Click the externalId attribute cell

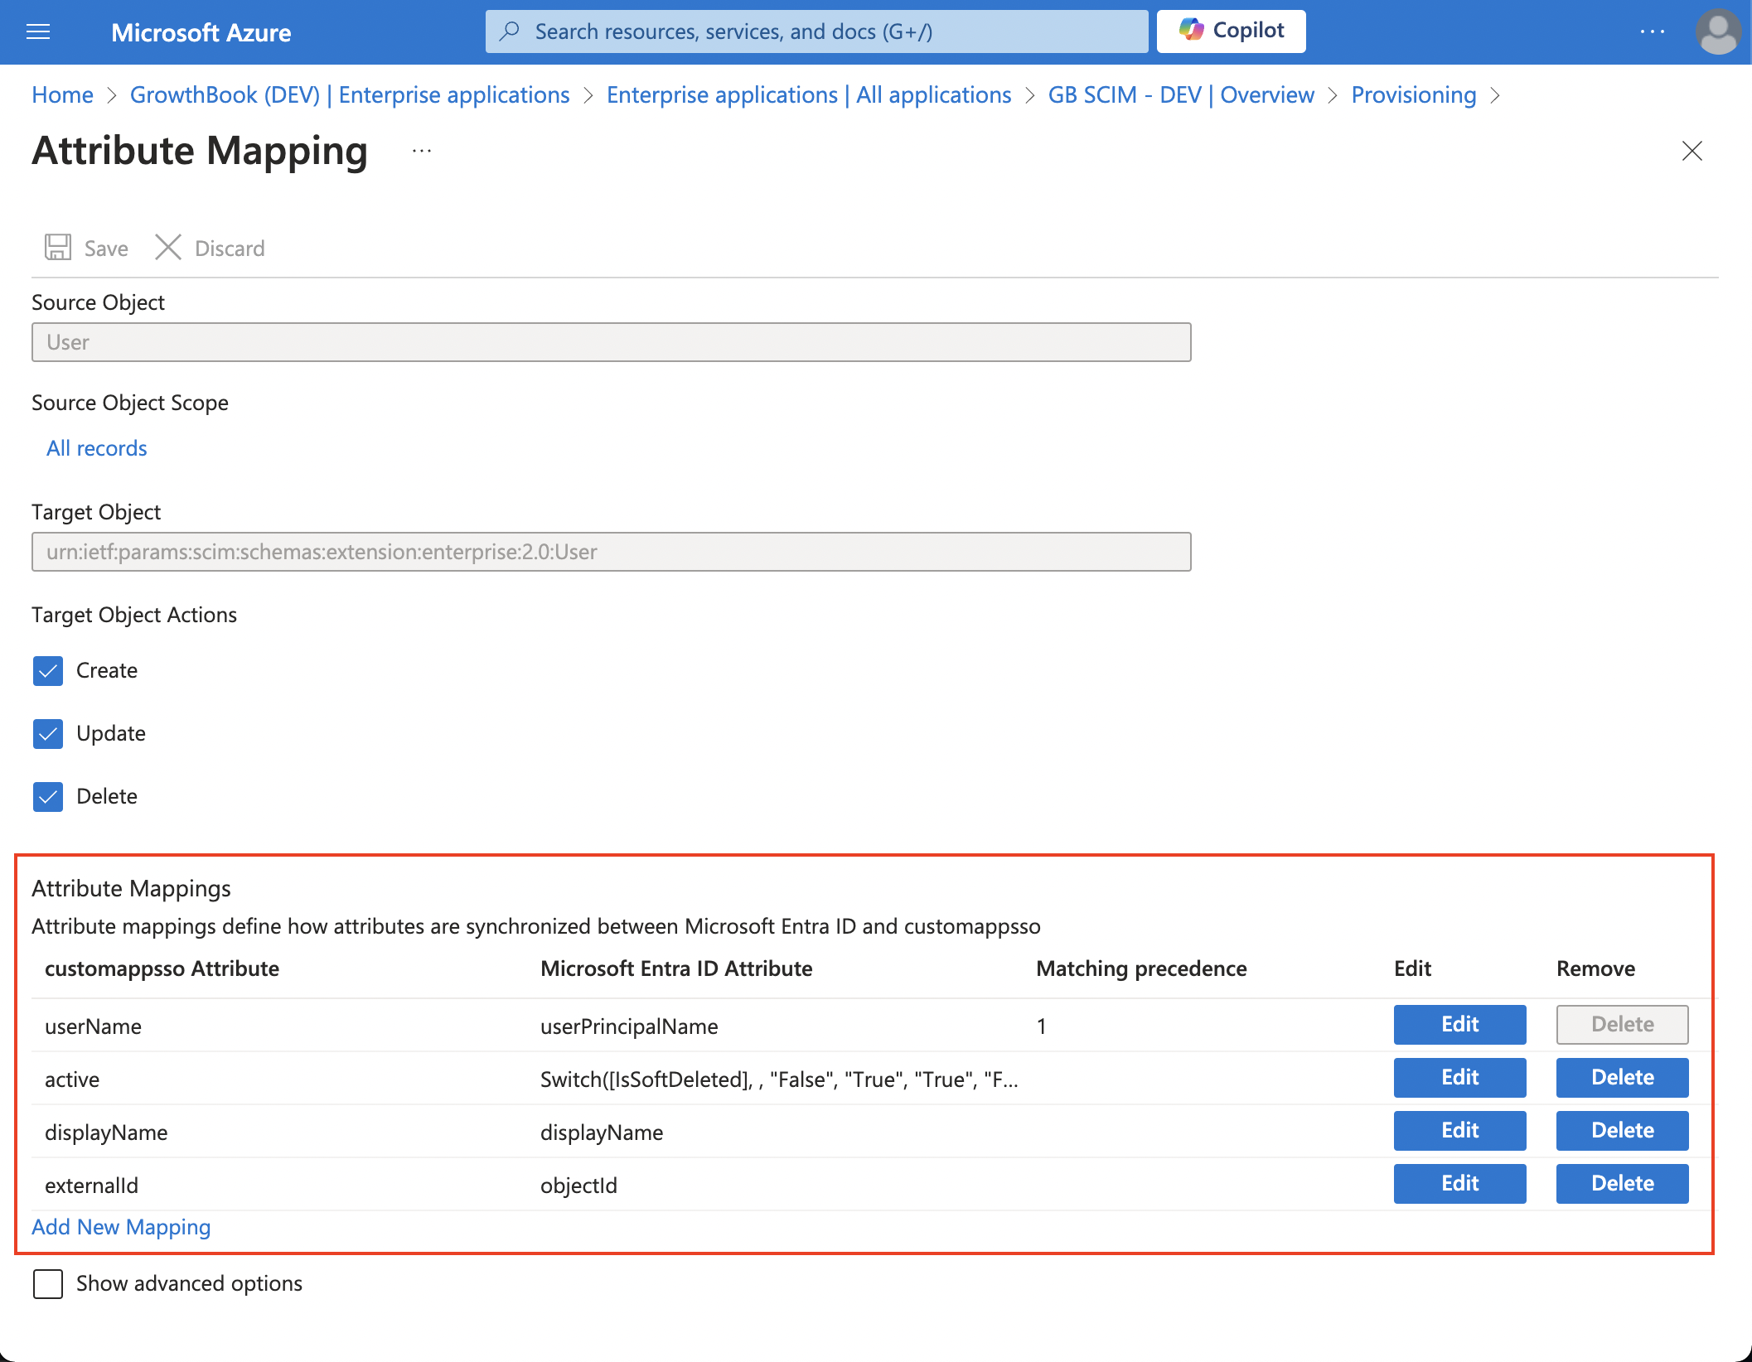point(91,1186)
